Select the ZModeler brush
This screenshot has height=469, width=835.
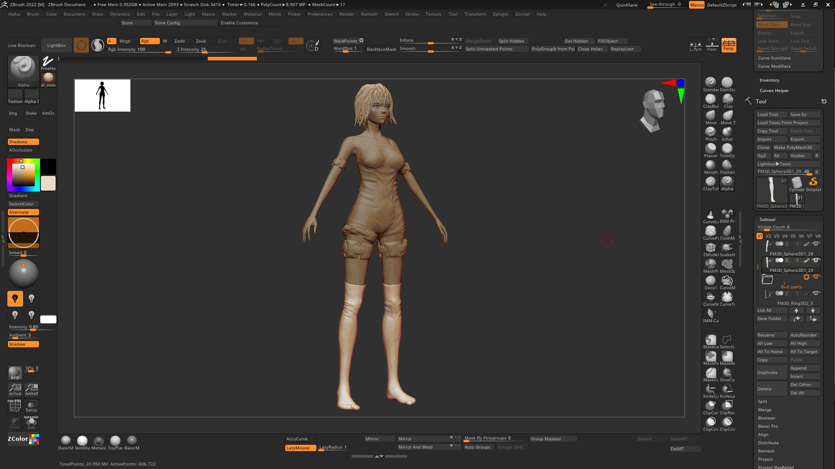point(710,248)
